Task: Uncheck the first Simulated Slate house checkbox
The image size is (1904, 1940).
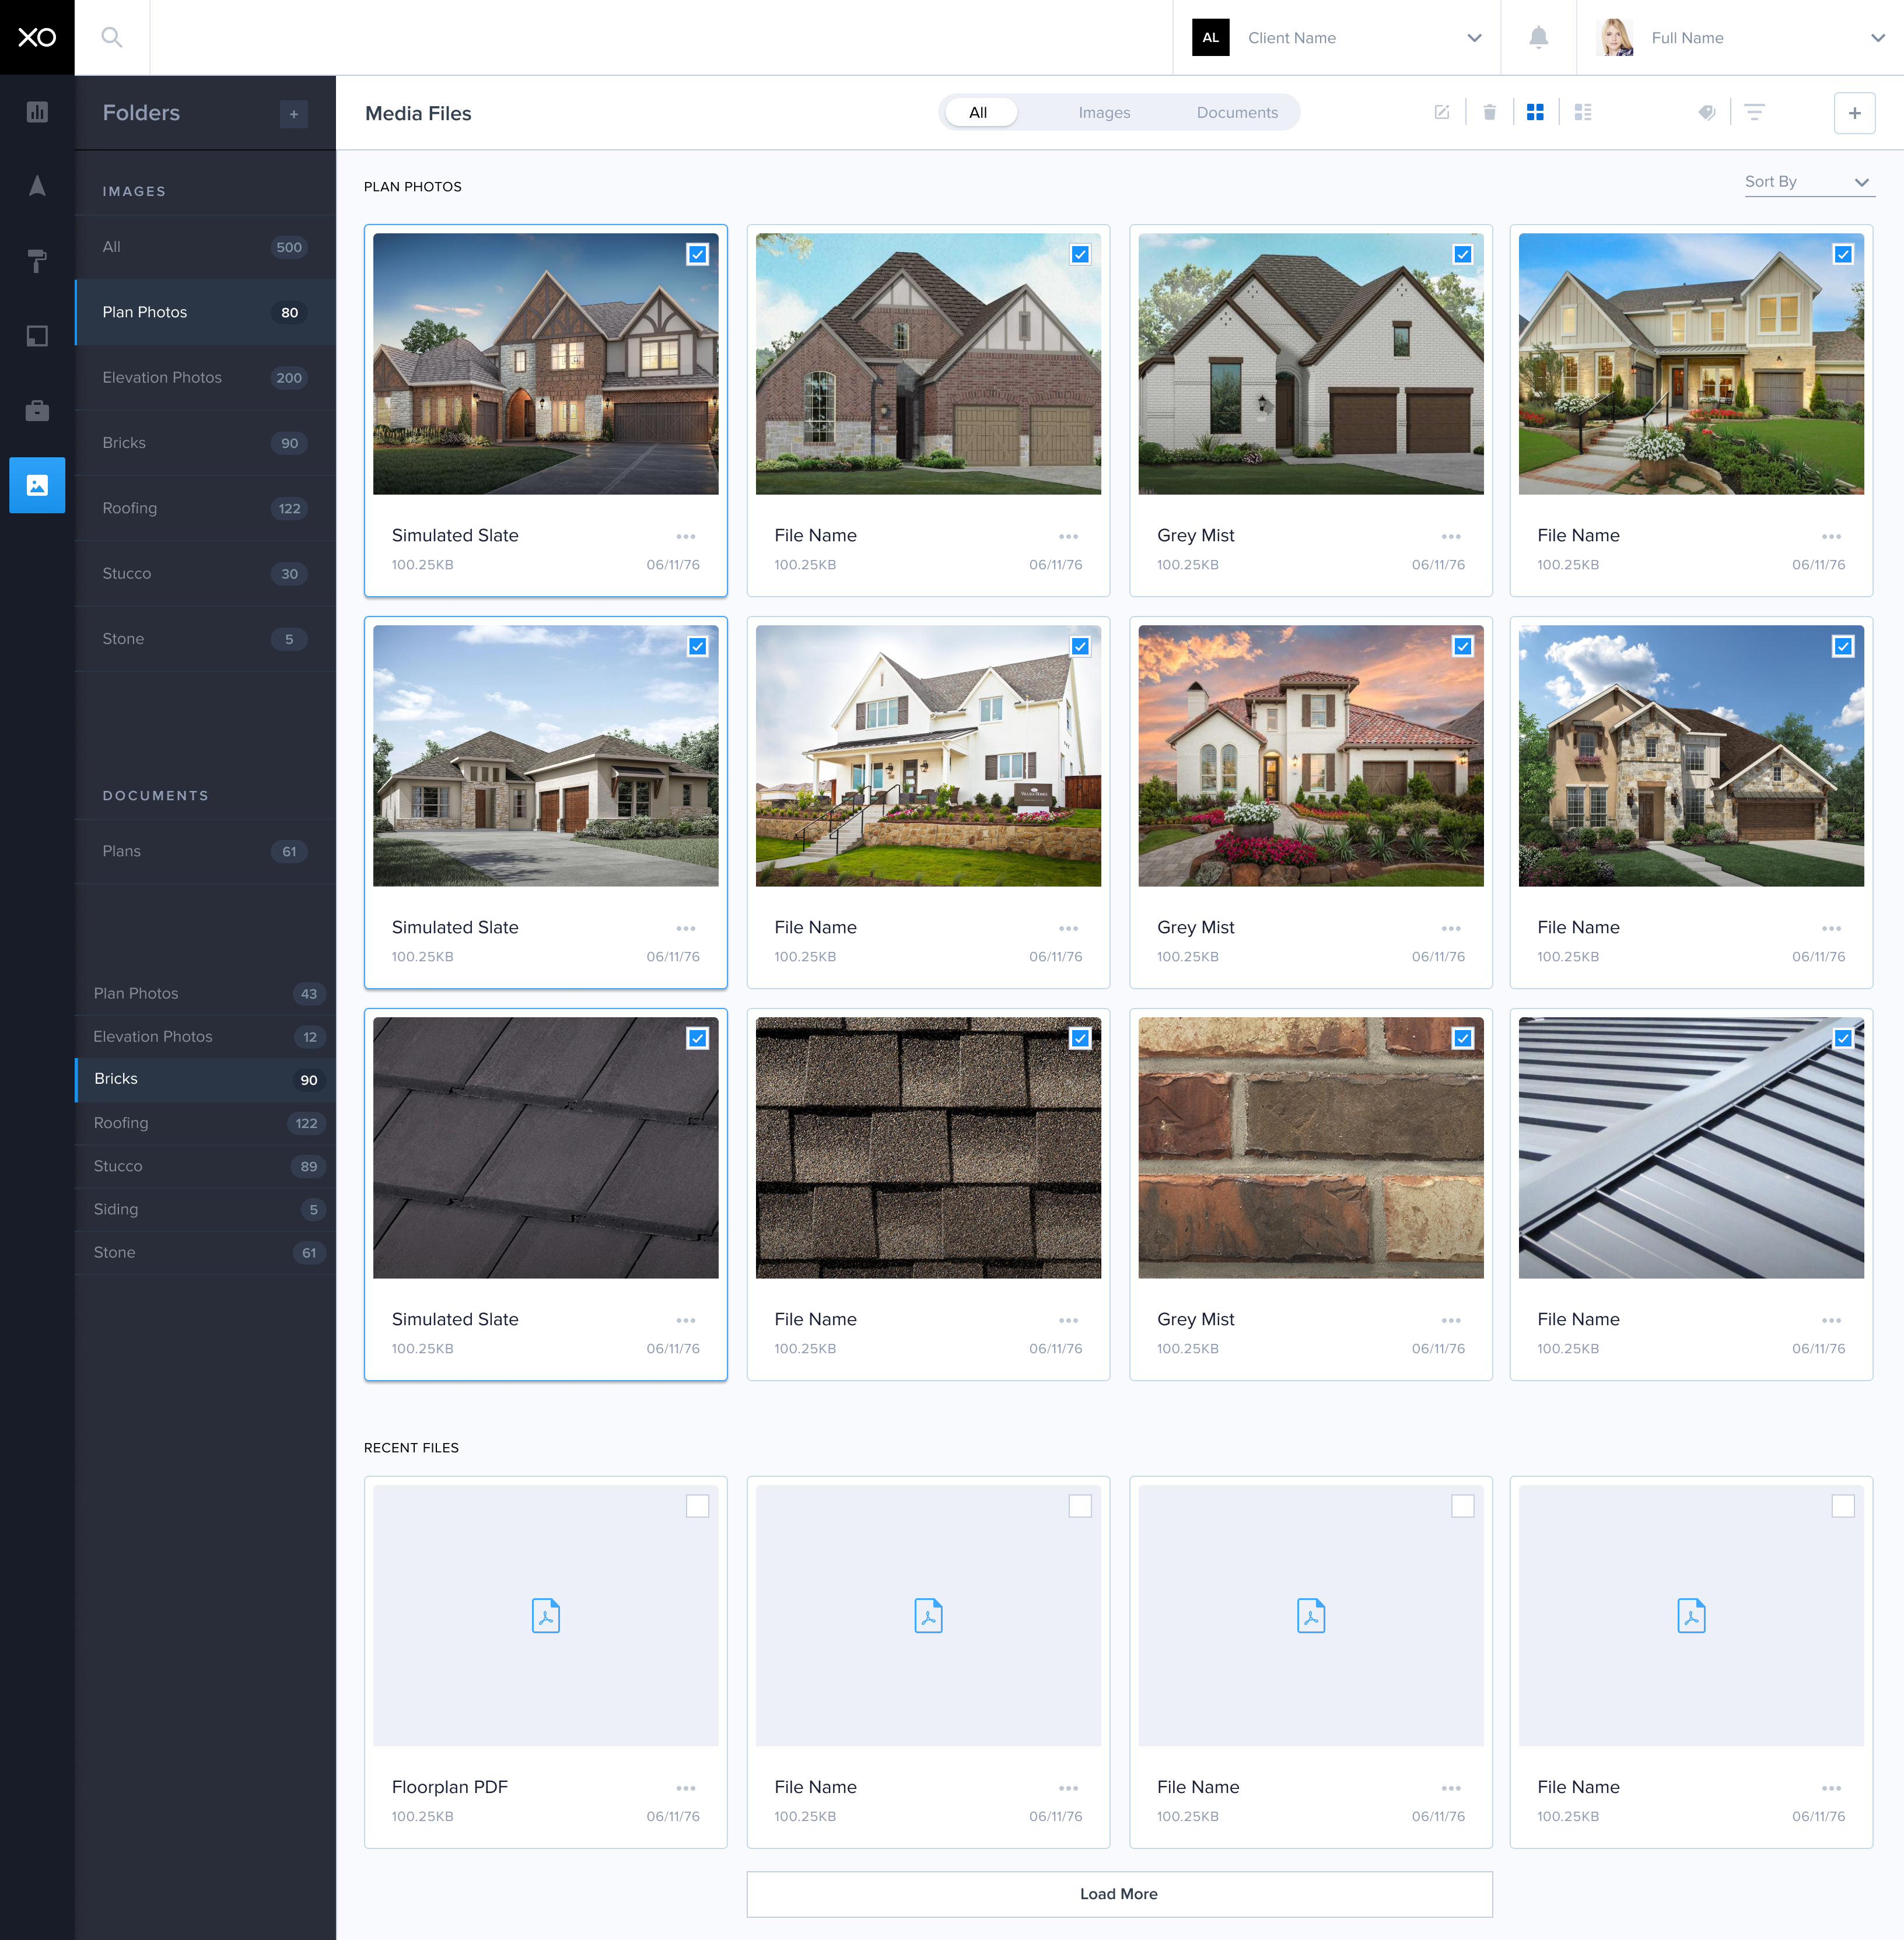Action: pyautogui.click(x=697, y=255)
